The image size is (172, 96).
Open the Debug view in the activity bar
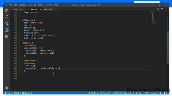pyautogui.click(x=6, y=30)
